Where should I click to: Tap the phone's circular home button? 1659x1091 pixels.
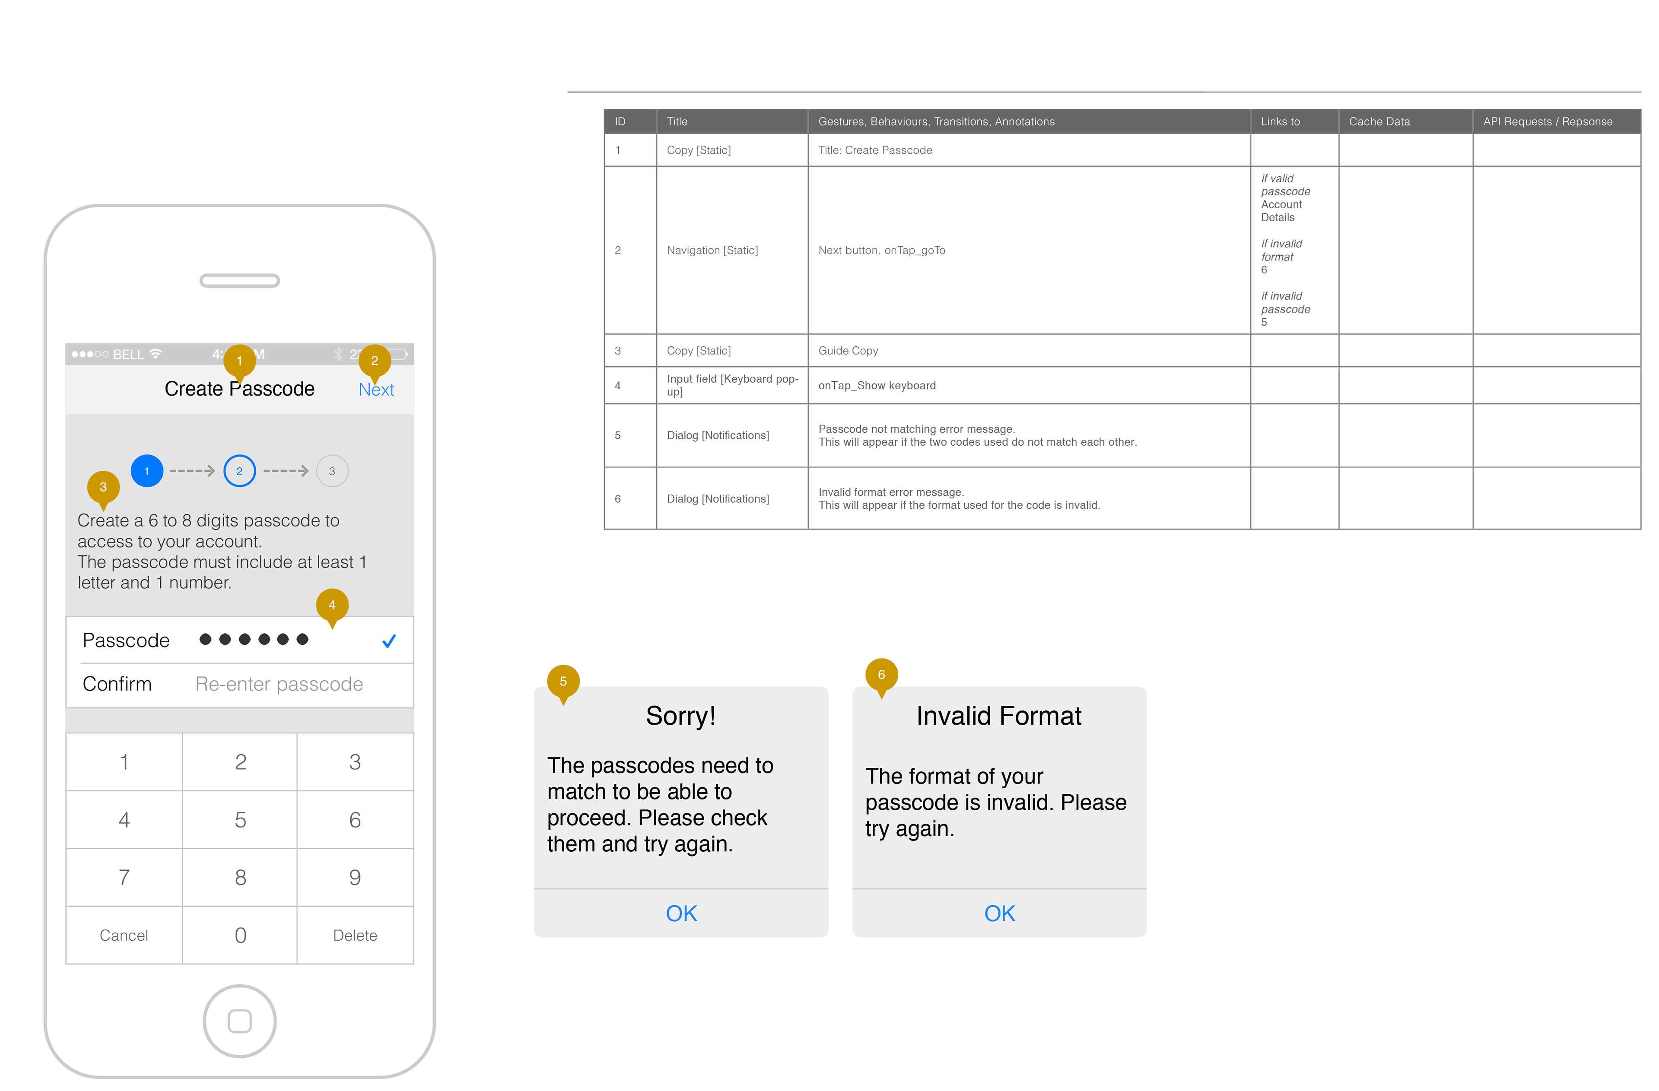coord(240,1021)
